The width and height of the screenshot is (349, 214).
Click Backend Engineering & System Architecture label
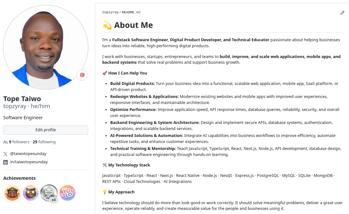coord(155,122)
